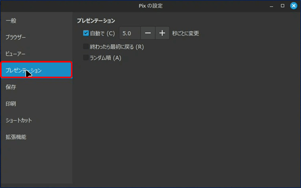Image resolution: width=301 pixels, height=188 pixels.
Task: Minimize the Pix settings window
Action: [271, 6]
